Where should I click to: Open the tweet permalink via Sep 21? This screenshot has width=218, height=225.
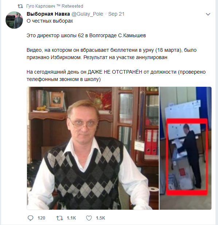click(x=116, y=14)
